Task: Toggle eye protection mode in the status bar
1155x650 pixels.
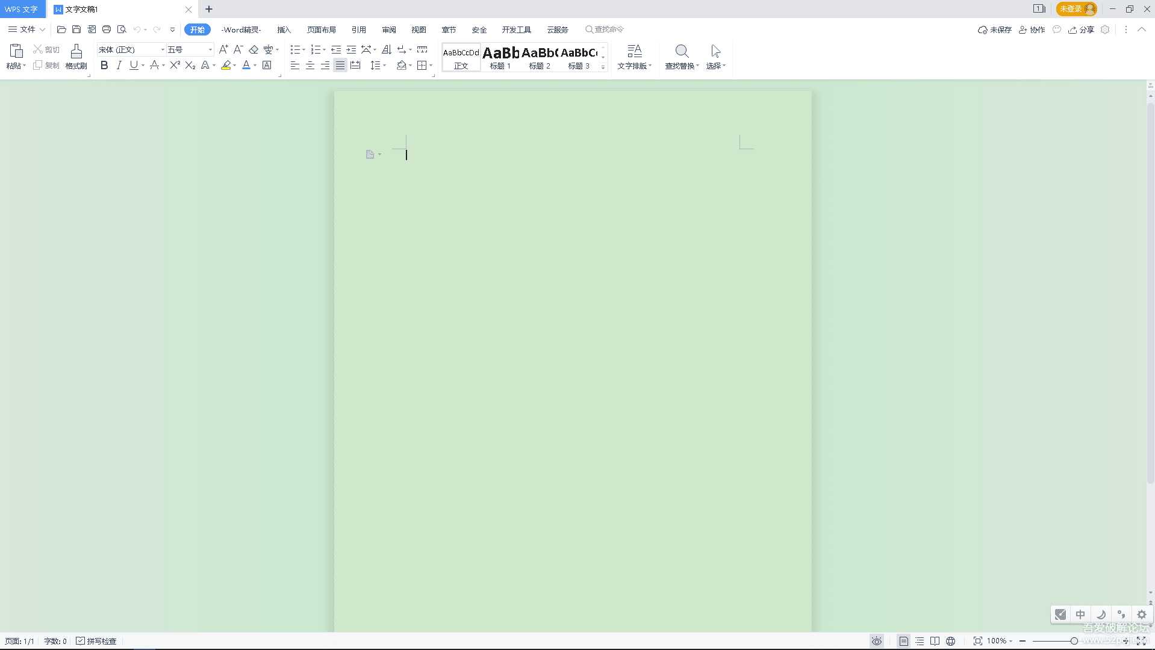Action: click(877, 641)
